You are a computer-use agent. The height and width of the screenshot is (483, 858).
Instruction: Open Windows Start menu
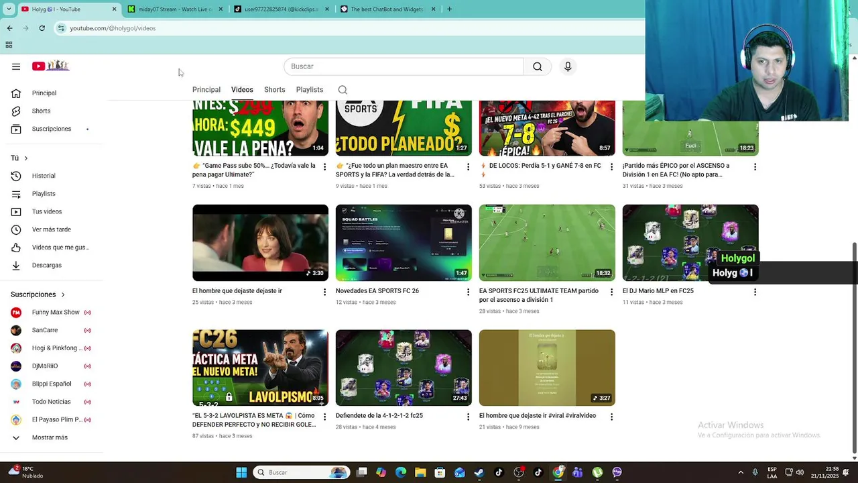(x=241, y=472)
